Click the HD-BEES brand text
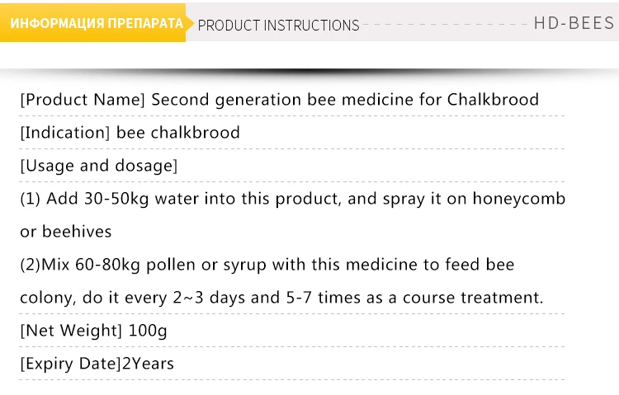The width and height of the screenshot is (619, 395). [x=574, y=23]
